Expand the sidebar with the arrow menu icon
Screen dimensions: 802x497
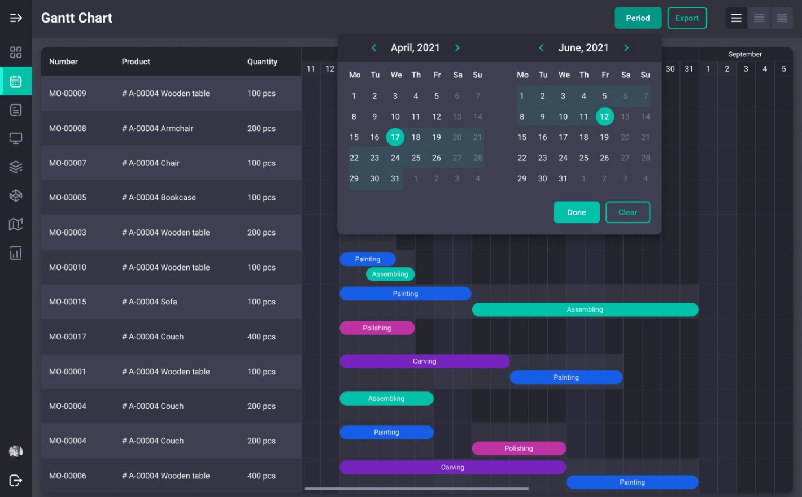[16, 18]
